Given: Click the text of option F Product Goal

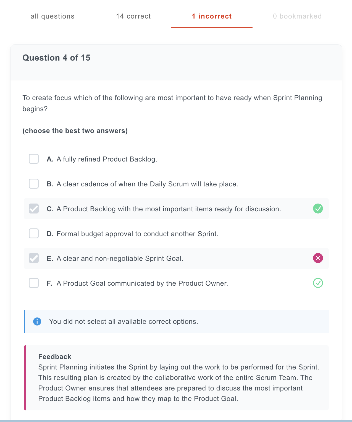Looking at the screenshot, I should [142, 283].
